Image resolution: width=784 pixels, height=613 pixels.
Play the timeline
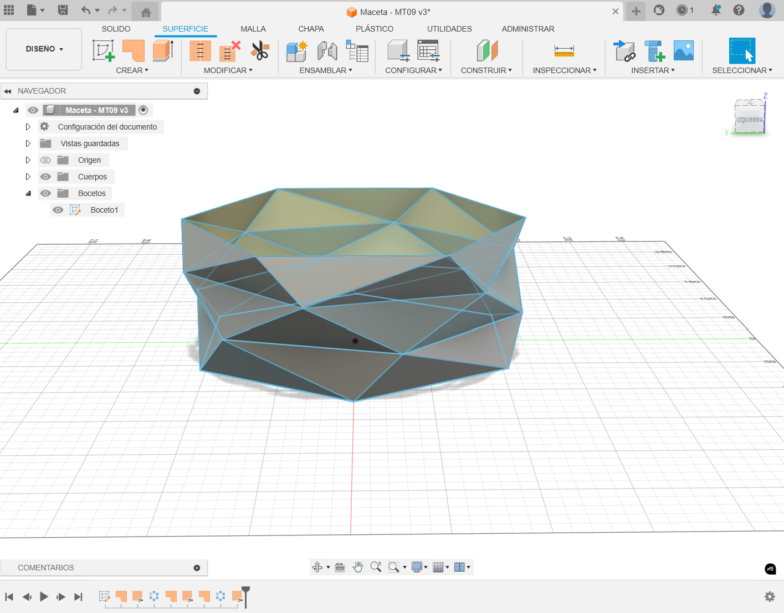44,596
